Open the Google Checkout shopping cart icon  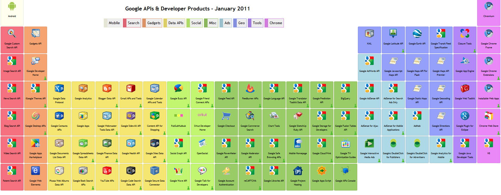[226, 116]
